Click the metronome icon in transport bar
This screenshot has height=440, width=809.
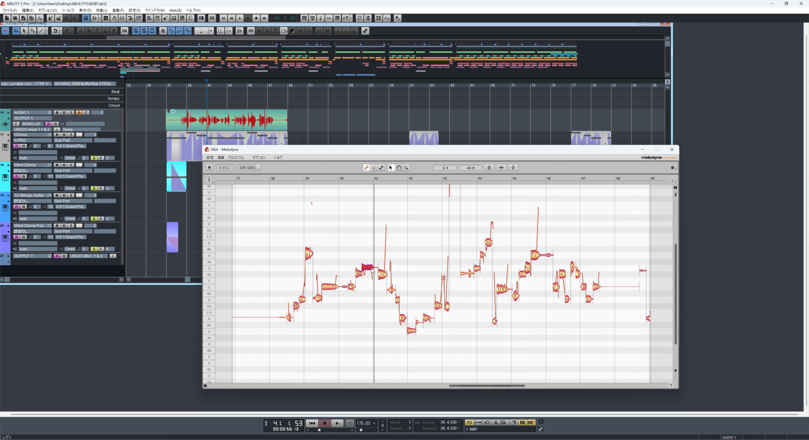[496, 422]
